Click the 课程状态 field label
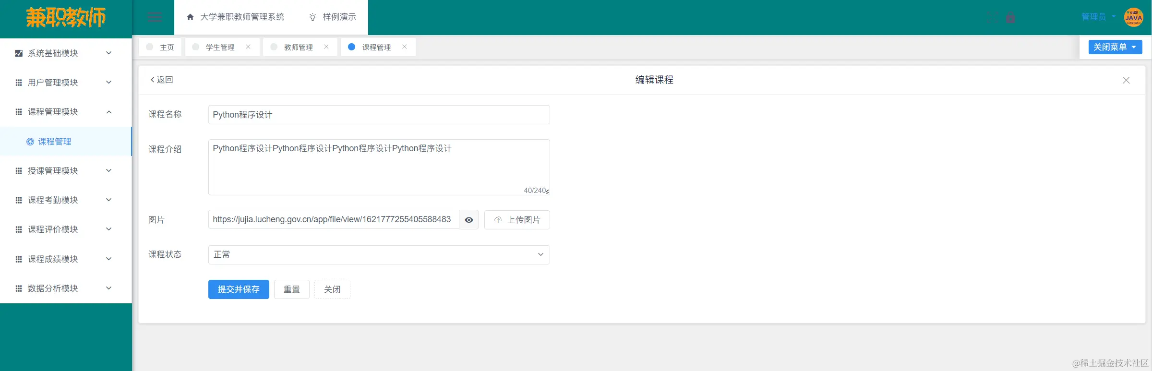This screenshot has height=371, width=1152. (x=165, y=254)
